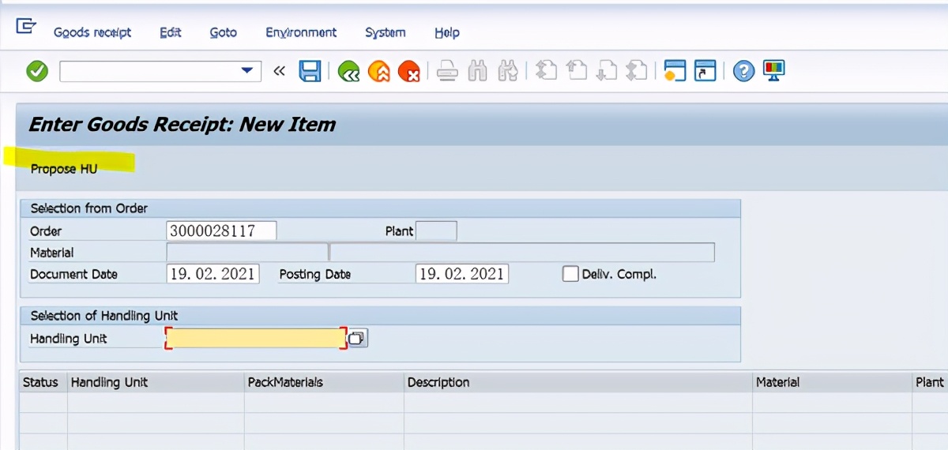The width and height of the screenshot is (948, 450).
Task: Toggle the Deliv. Compl. checkbox
Action: pyautogui.click(x=570, y=274)
